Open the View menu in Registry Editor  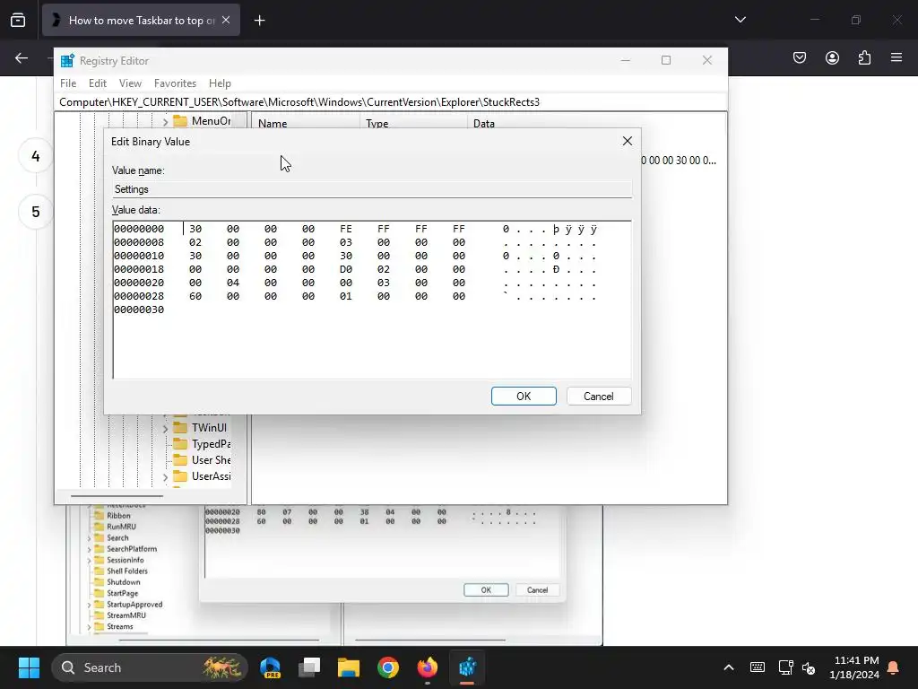click(130, 83)
